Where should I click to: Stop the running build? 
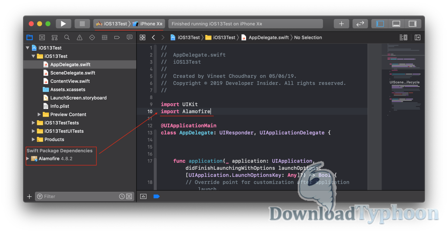click(x=82, y=24)
